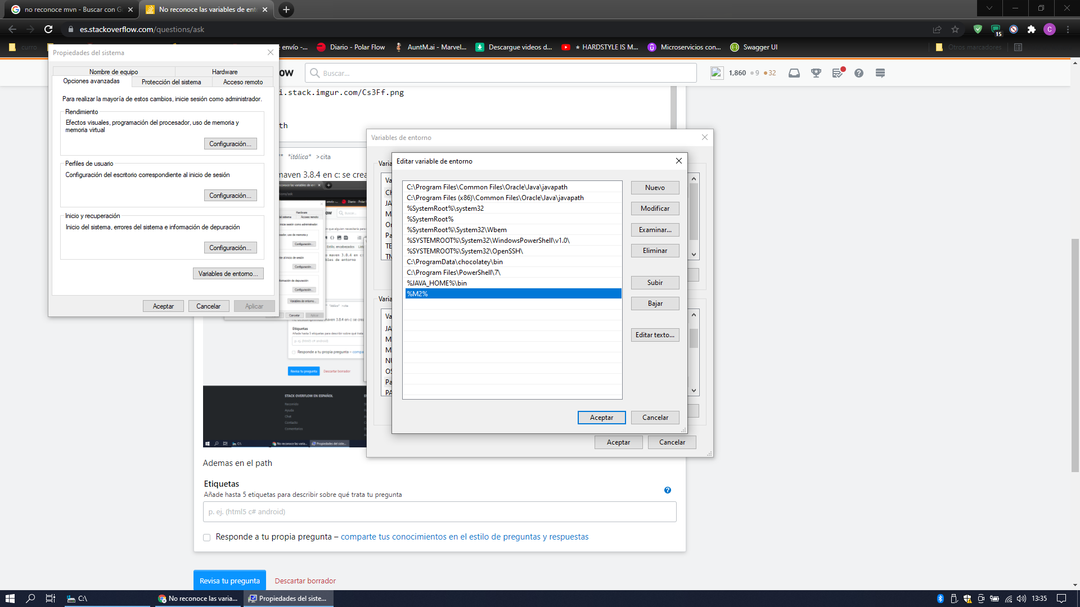Click Configuración under Rendimiento section

230,143
